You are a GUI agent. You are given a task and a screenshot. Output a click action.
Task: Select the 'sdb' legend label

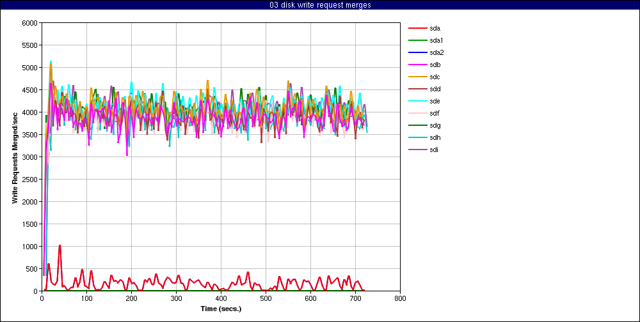tap(435, 65)
